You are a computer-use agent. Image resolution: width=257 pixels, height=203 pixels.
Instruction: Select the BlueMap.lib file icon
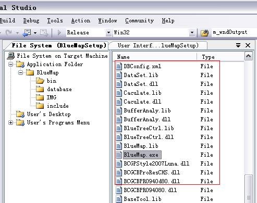(x=119, y=146)
